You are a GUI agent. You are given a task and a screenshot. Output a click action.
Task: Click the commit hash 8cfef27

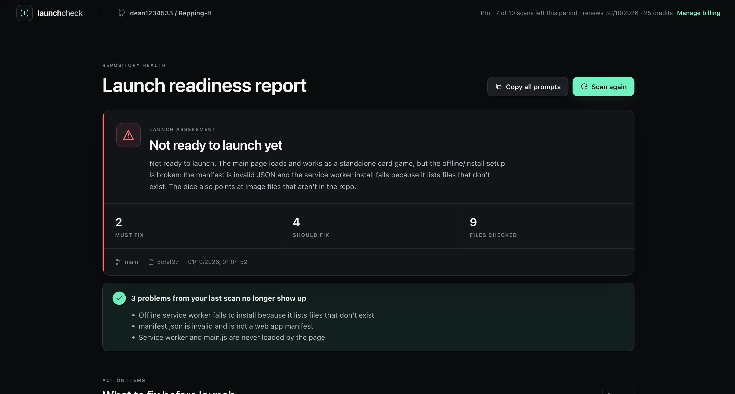point(168,262)
